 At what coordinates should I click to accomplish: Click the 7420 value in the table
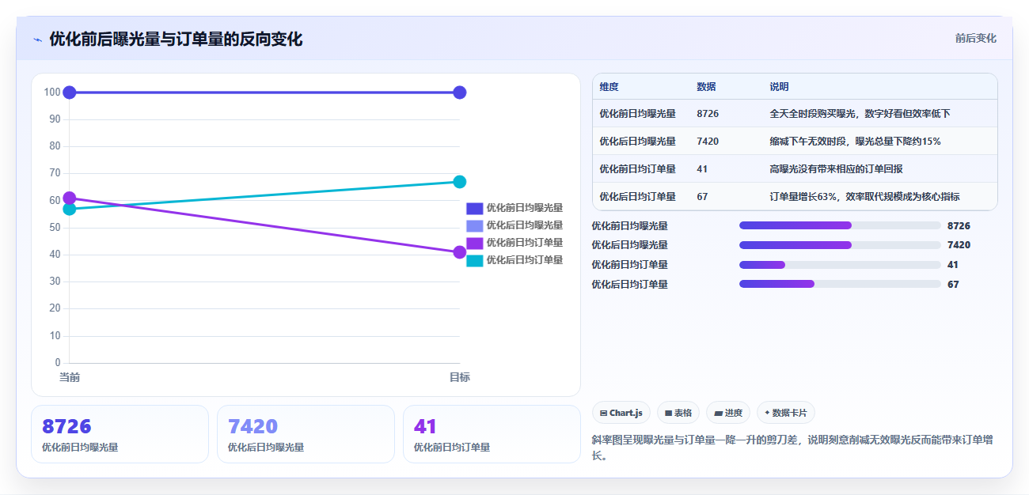point(708,142)
